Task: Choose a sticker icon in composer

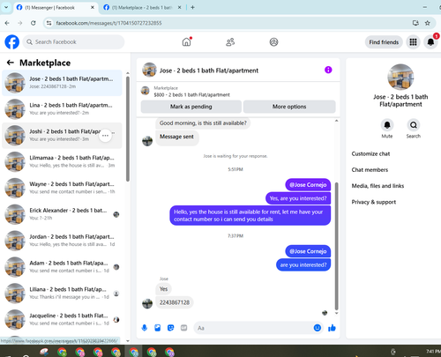Action: point(170,328)
